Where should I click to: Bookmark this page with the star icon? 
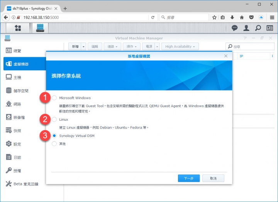pos(214,17)
